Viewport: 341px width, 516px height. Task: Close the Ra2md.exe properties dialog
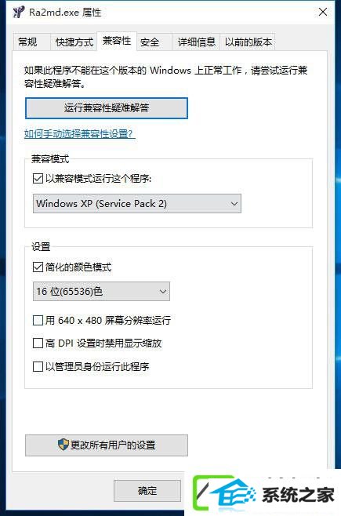pos(323,13)
